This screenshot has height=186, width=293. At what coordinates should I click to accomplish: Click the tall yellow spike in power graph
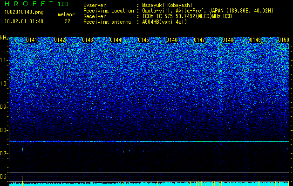click(x=22, y=180)
